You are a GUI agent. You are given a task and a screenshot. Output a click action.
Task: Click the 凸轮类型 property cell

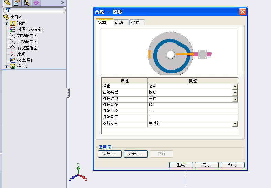click(x=124, y=93)
